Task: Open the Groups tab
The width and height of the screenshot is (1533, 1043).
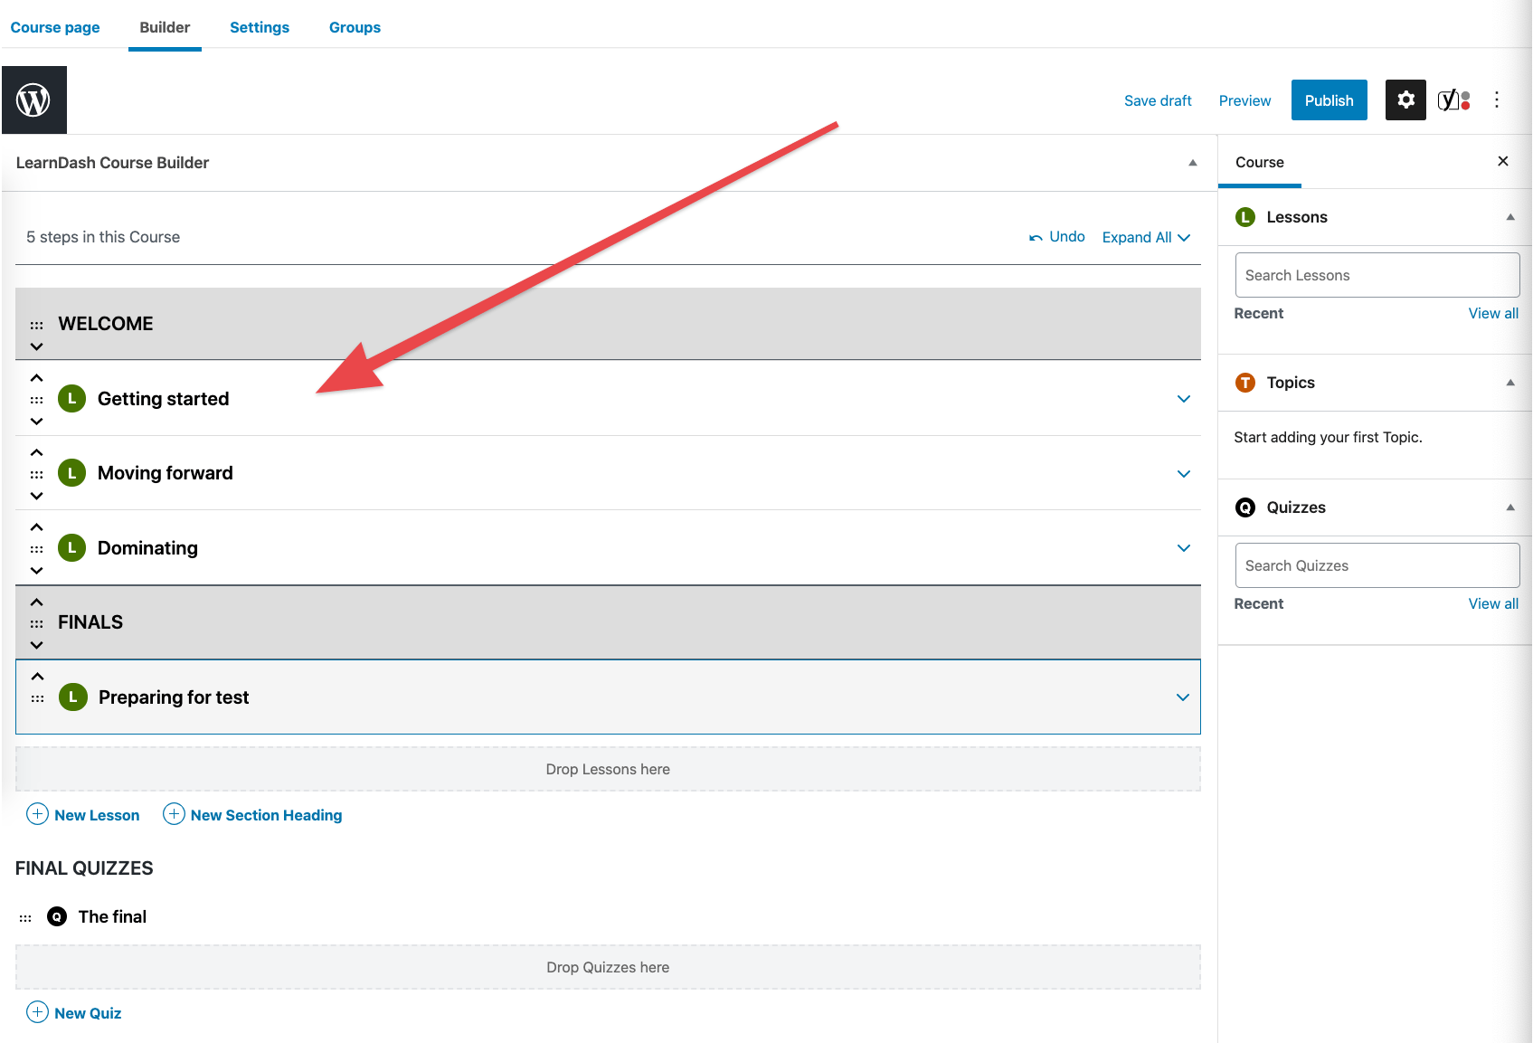Action: pyautogui.click(x=355, y=27)
